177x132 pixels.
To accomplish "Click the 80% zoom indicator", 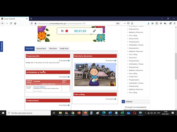I will (118, 23).
